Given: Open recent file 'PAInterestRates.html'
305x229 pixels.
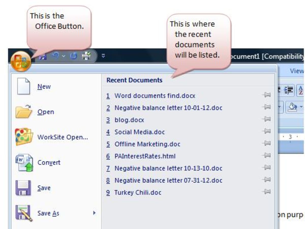Looking at the screenshot, I should (x=145, y=156).
